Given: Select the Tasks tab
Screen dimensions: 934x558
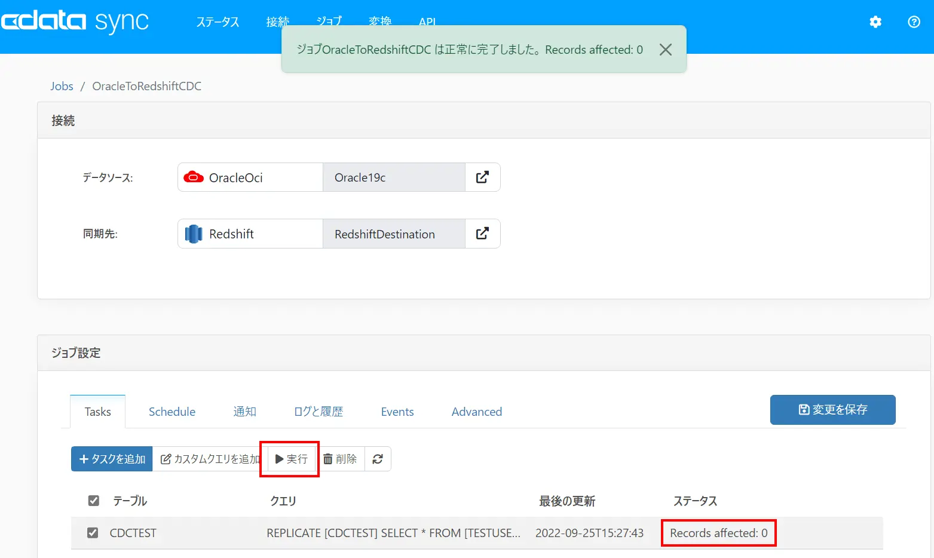Looking at the screenshot, I should click(x=98, y=412).
